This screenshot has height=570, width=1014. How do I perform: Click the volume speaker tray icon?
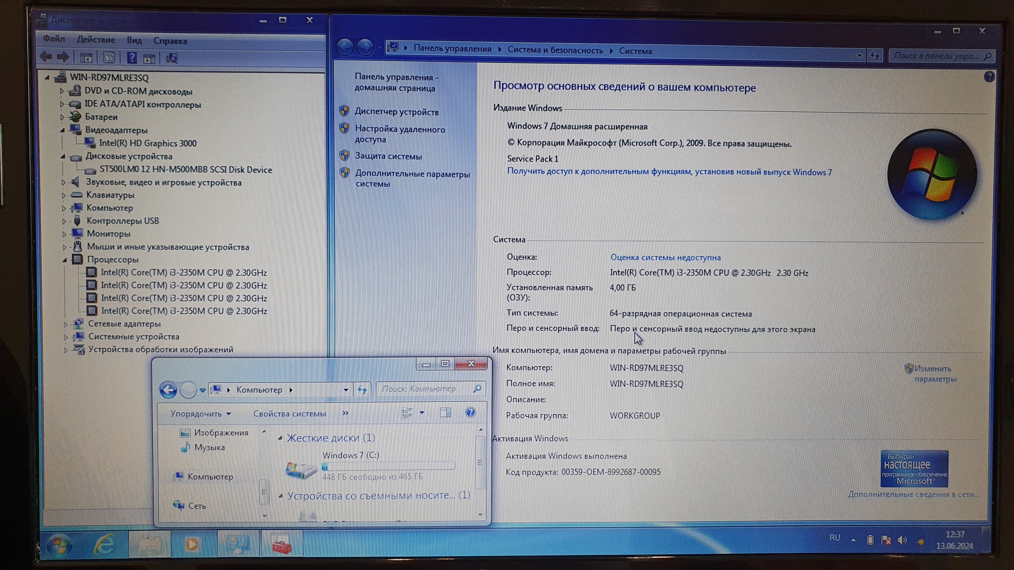click(x=902, y=540)
